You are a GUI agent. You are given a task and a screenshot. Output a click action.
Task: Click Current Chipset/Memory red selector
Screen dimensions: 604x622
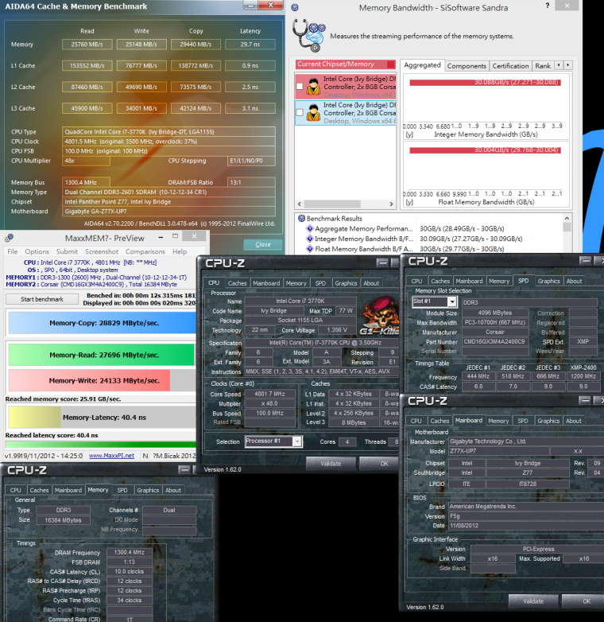[345, 64]
